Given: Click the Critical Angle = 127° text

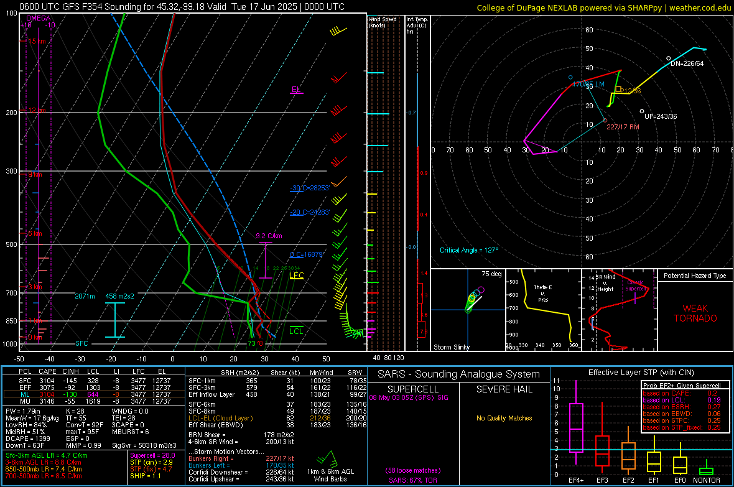Looking at the screenshot, I should [469, 250].
